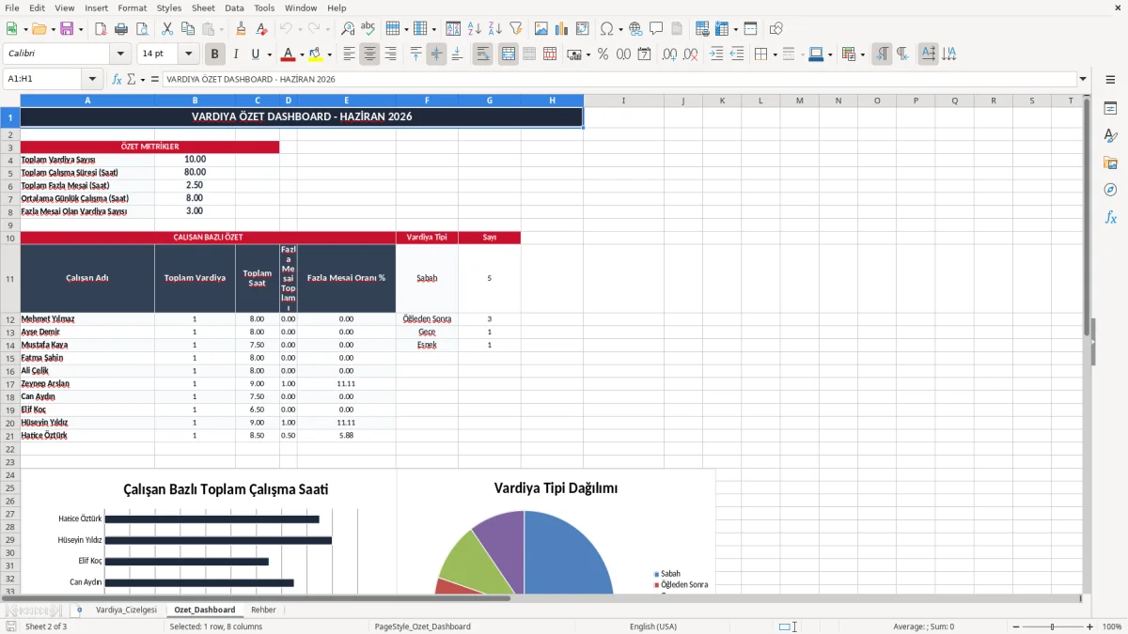Expand the formula bar
The height and width of the screenshot is (634, 1128).
[1084, 80]
